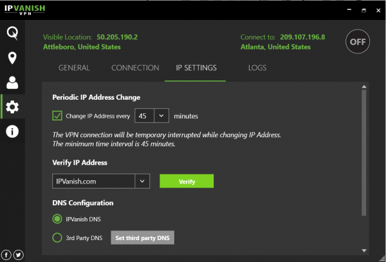
Task: Expand the minutes interval dropdown arrow
Action: 161,115
